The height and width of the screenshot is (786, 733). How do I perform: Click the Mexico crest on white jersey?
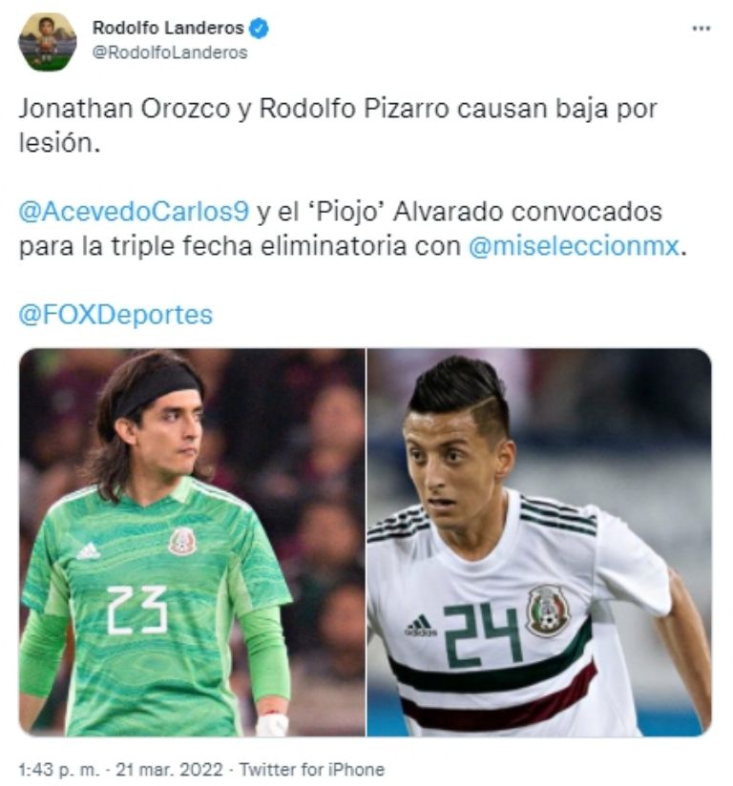point(549,610)
